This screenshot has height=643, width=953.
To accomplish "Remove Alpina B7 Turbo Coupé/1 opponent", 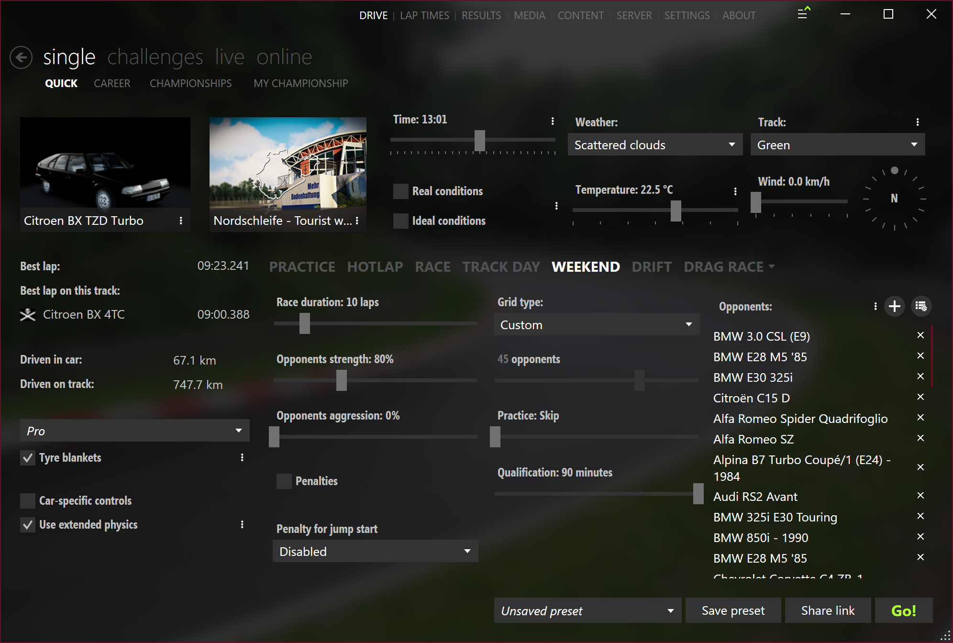I will click(x=920, y=467).
